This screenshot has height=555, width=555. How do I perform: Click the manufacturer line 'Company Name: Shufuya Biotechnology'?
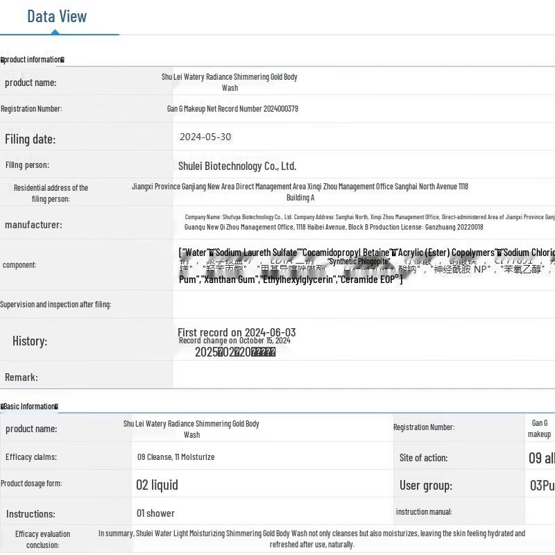(x=370, y=217)
